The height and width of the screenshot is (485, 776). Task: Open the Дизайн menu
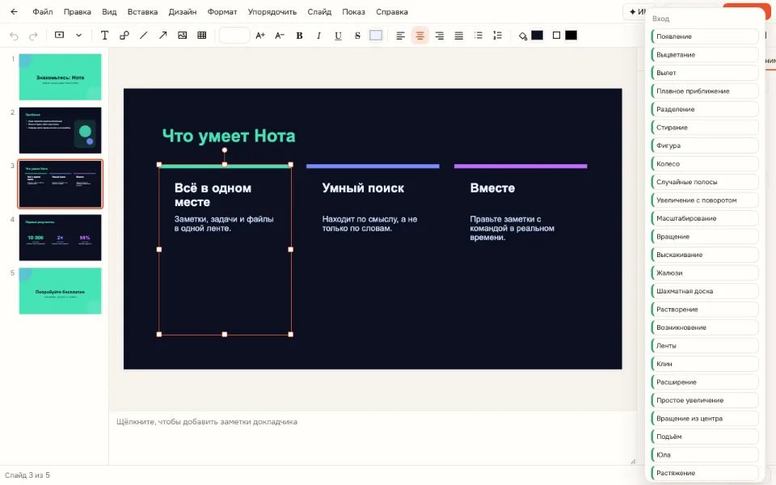[x=183, y=12]
